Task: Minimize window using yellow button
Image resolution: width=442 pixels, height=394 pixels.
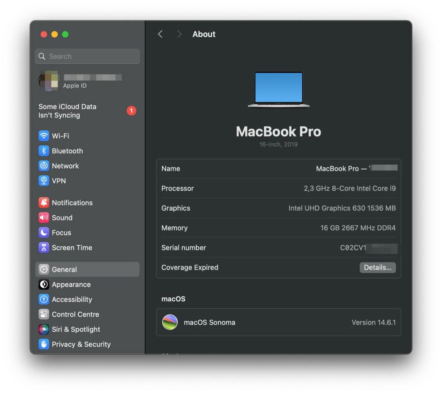Action: 54,34
